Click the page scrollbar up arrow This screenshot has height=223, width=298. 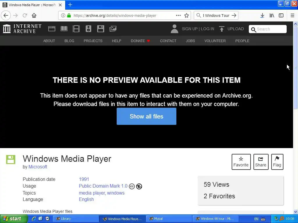point(295,24)
